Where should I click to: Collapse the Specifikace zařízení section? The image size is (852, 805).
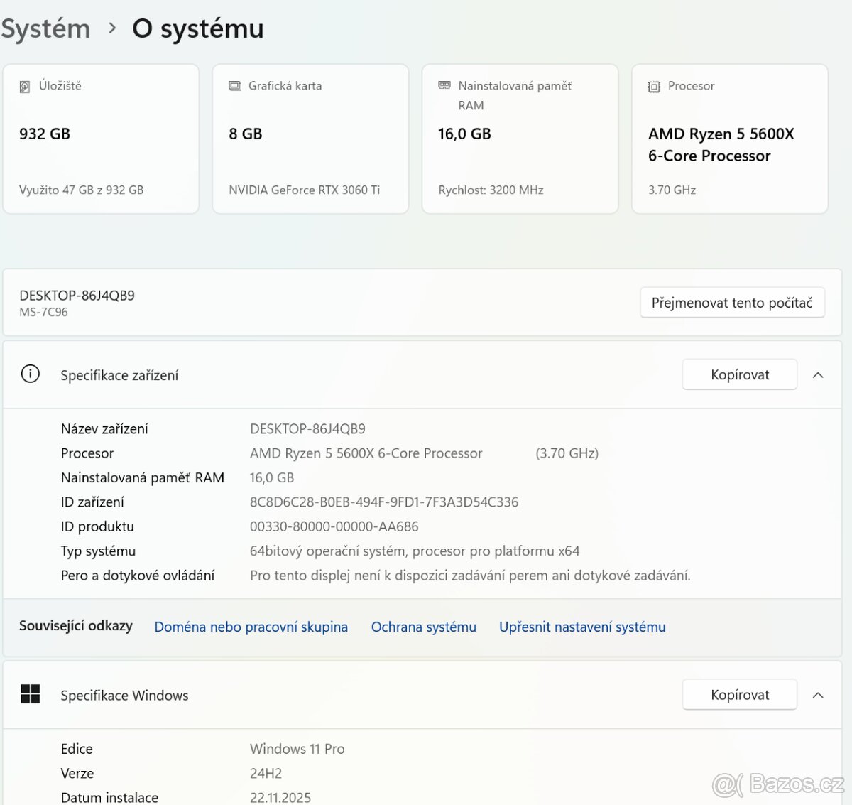(x=816, y=374)
